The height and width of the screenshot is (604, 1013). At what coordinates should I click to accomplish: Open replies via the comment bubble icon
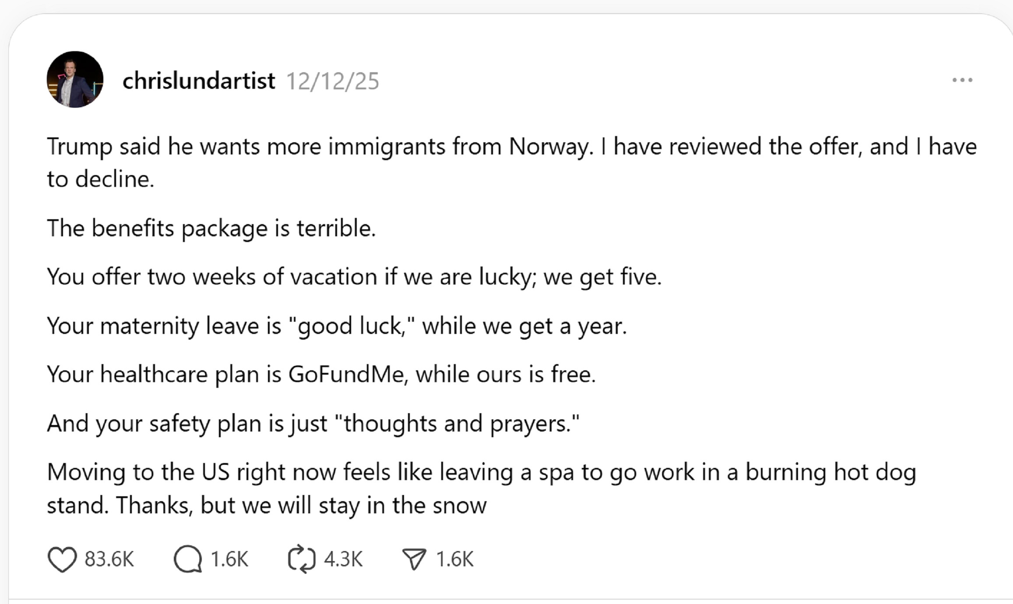188,559
